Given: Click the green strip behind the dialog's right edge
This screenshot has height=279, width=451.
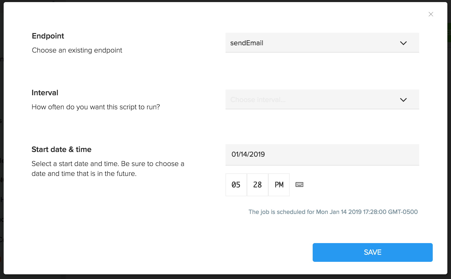Looking at the screenshot, I should (449, 33).
